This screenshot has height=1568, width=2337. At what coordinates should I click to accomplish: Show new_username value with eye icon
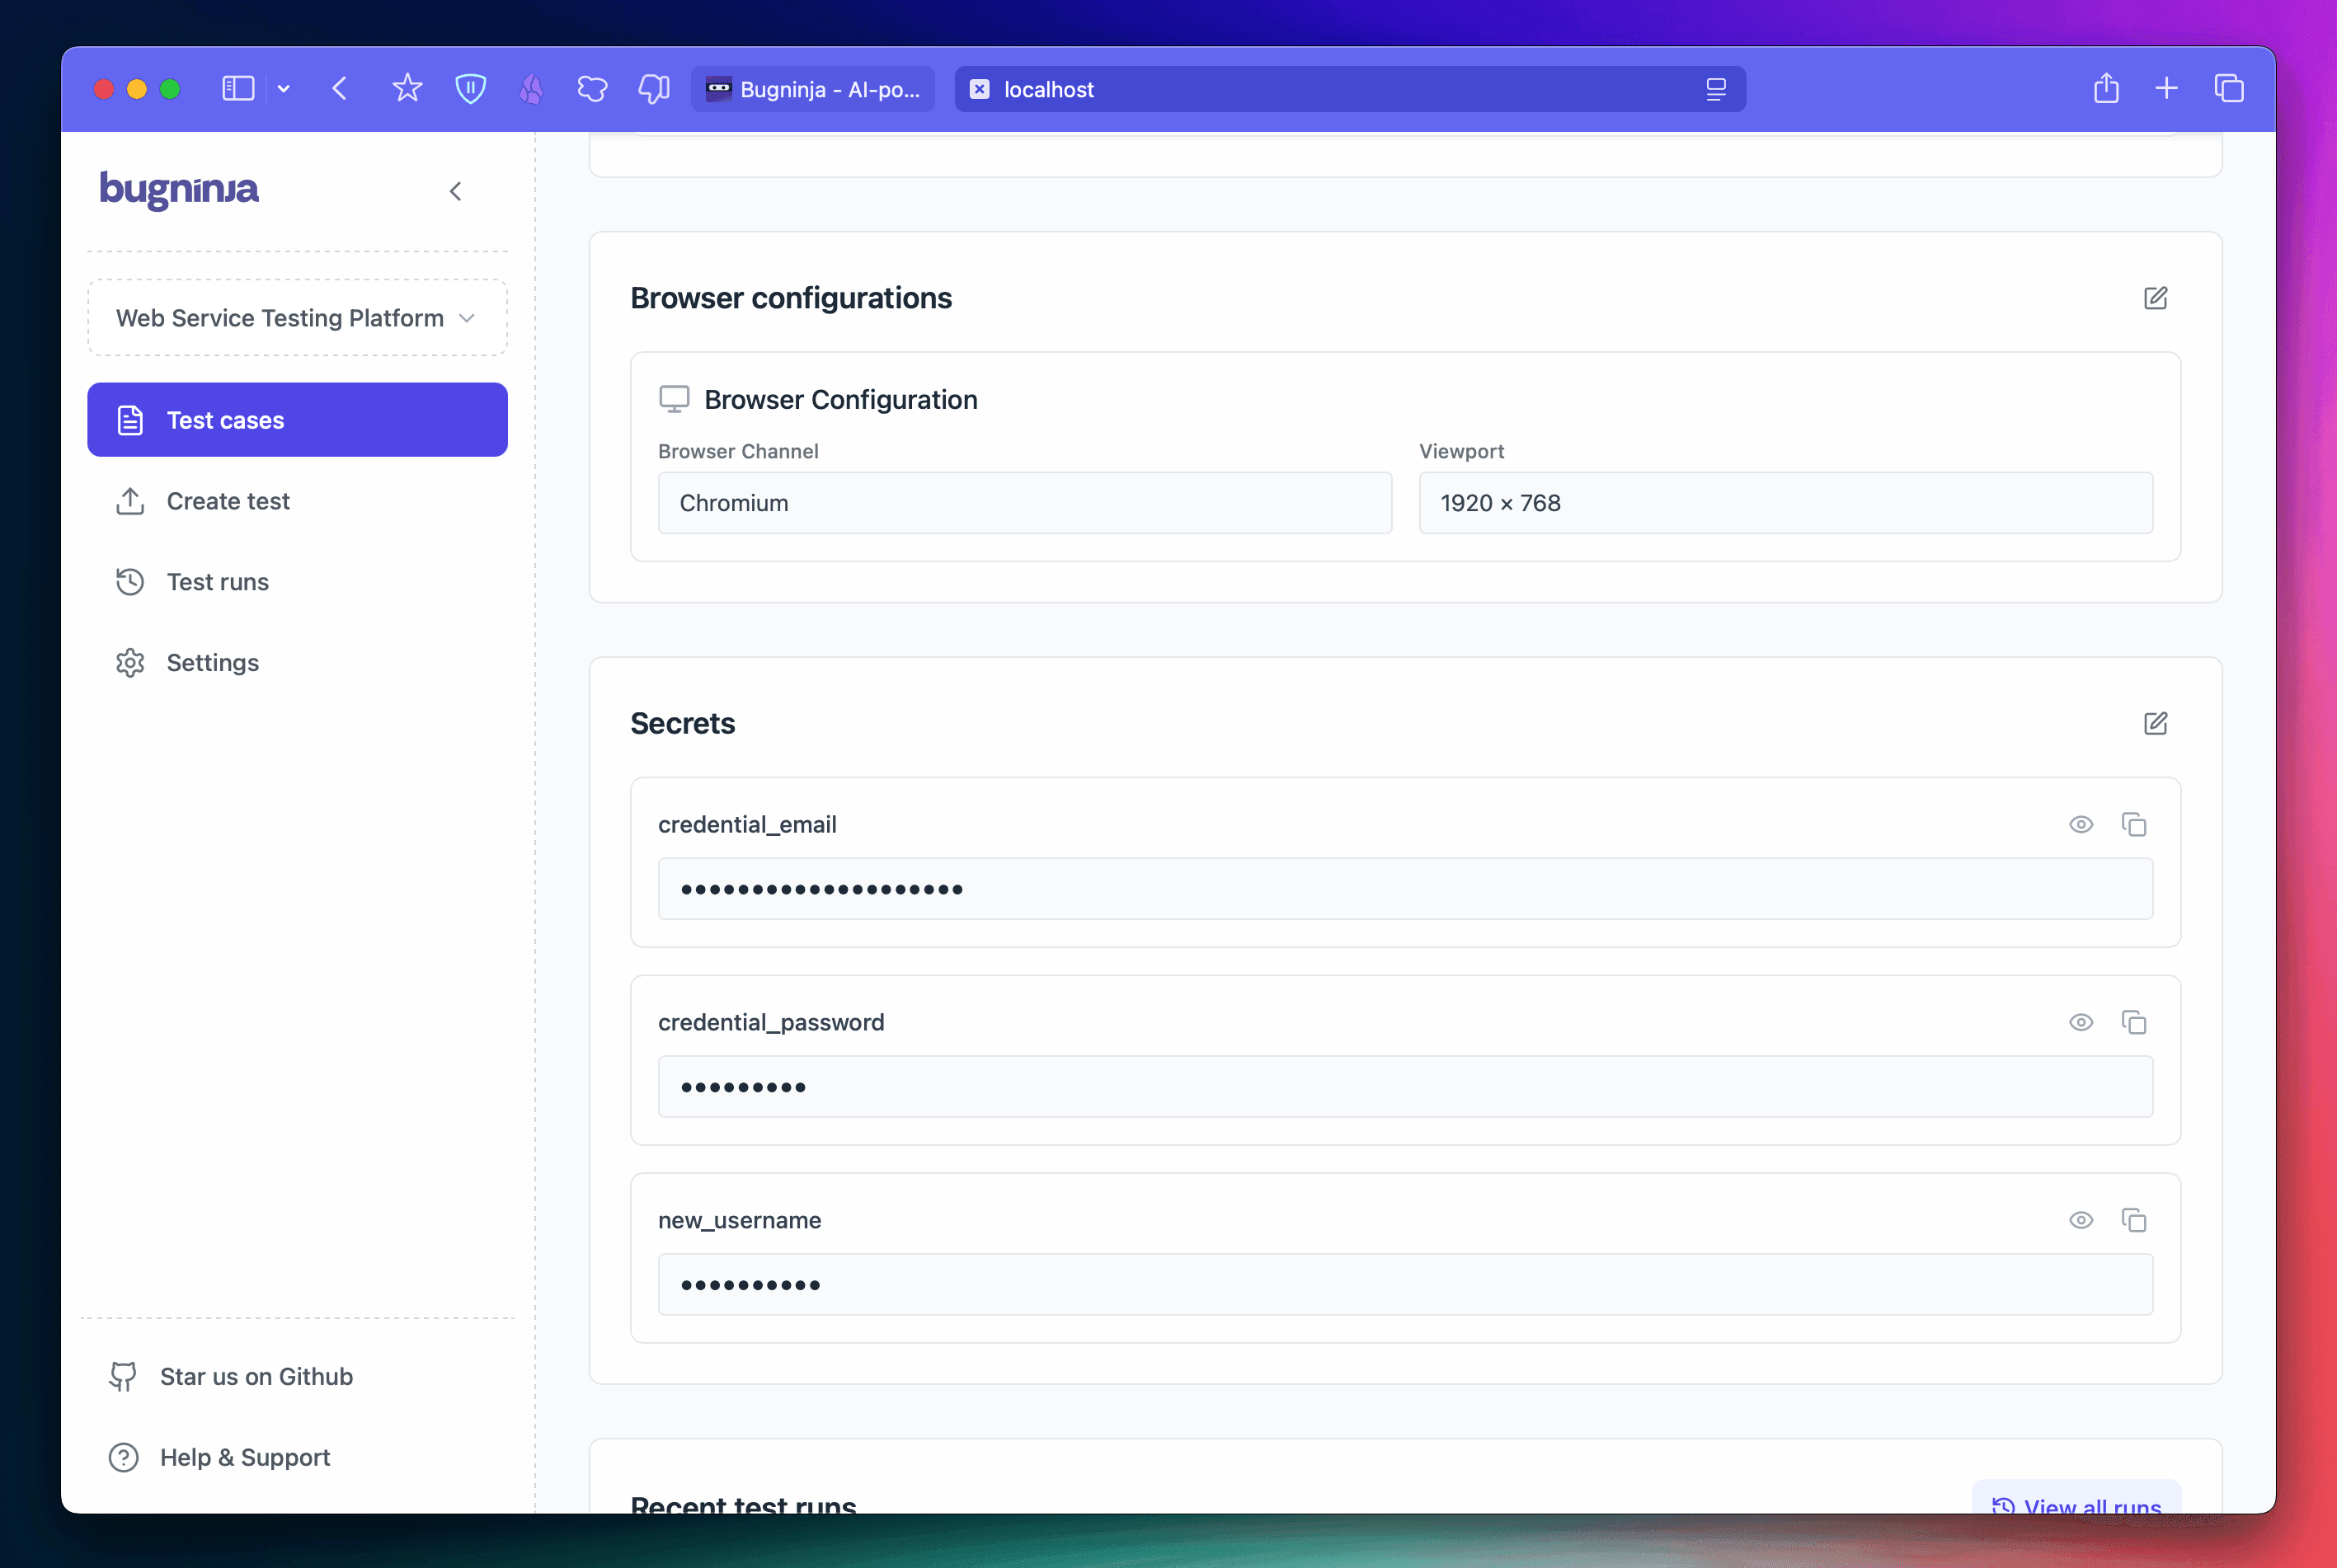tap(2081, 1221)
